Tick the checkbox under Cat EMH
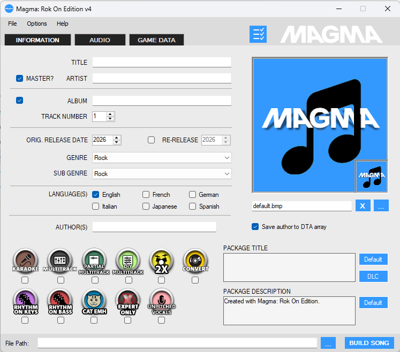The width and height of the screenshot is (400, 352). [x=94, y=320]
